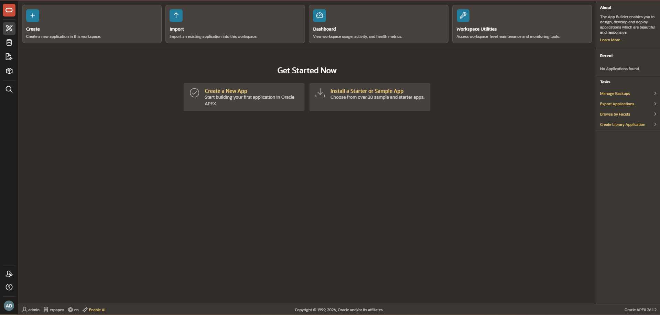660x315 pixels.
Task: Click the Dashboard gauge icon
Action: pos(320,15)
